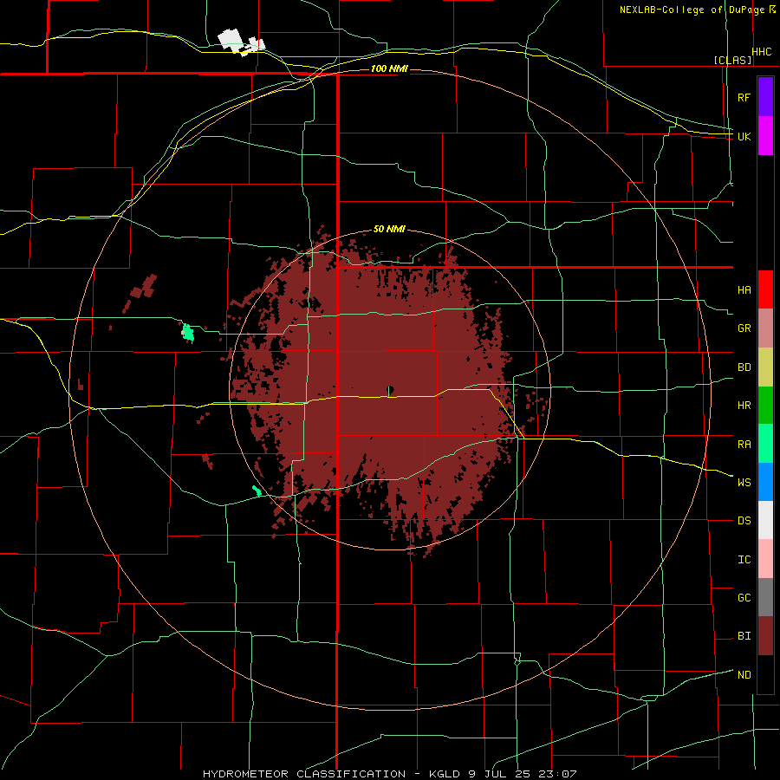780x780 pixels.
Task: Click the upper green rain echo west of radar
Action: [x=188, y=332]
